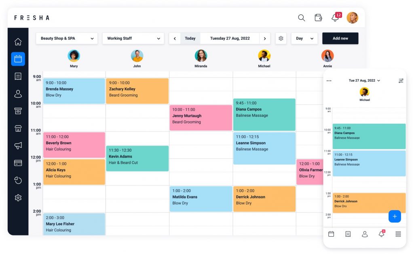The width and height of the screenshot is (414, 254).
Task: Open the Day view dropdown
Action: coord(304,38)
